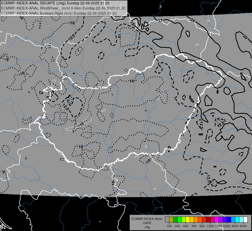Click the magenta swatch in CAPE legend
Screen dimensions: 252x231
pyautogui.click(x=217, y=219)
